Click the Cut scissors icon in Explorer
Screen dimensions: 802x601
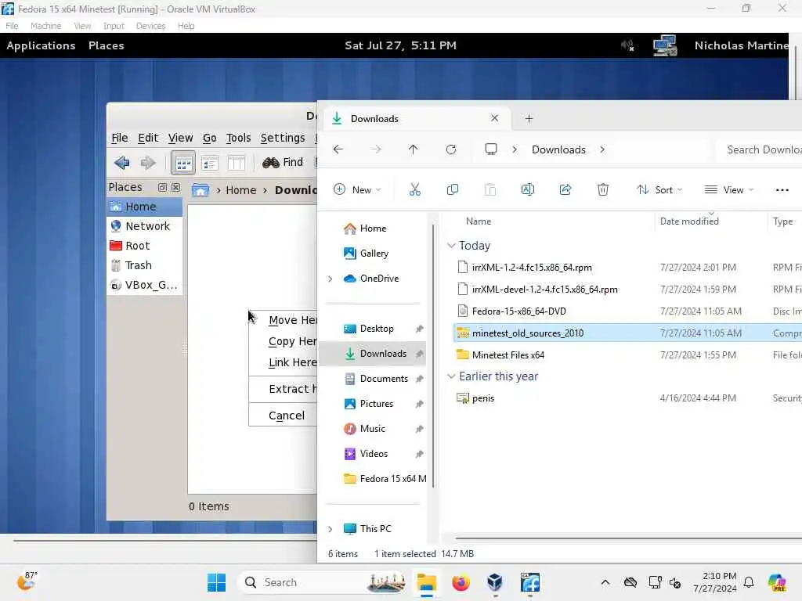415,189
